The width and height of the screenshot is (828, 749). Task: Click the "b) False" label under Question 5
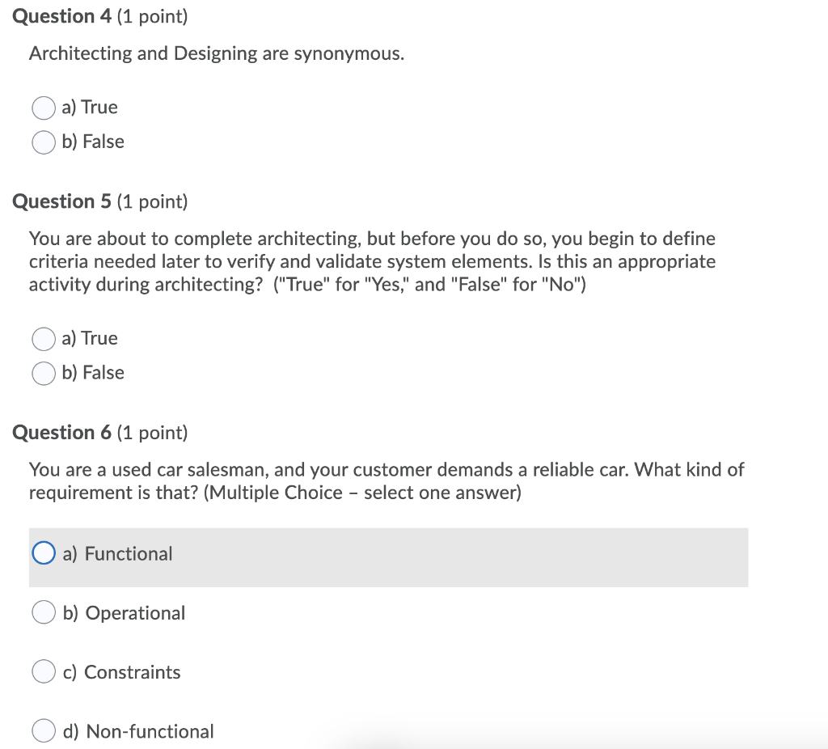[x=92, y=373]
